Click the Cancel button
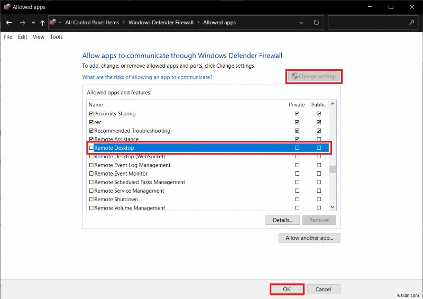This screenshot has width=423, height=299. pos(324,289)
